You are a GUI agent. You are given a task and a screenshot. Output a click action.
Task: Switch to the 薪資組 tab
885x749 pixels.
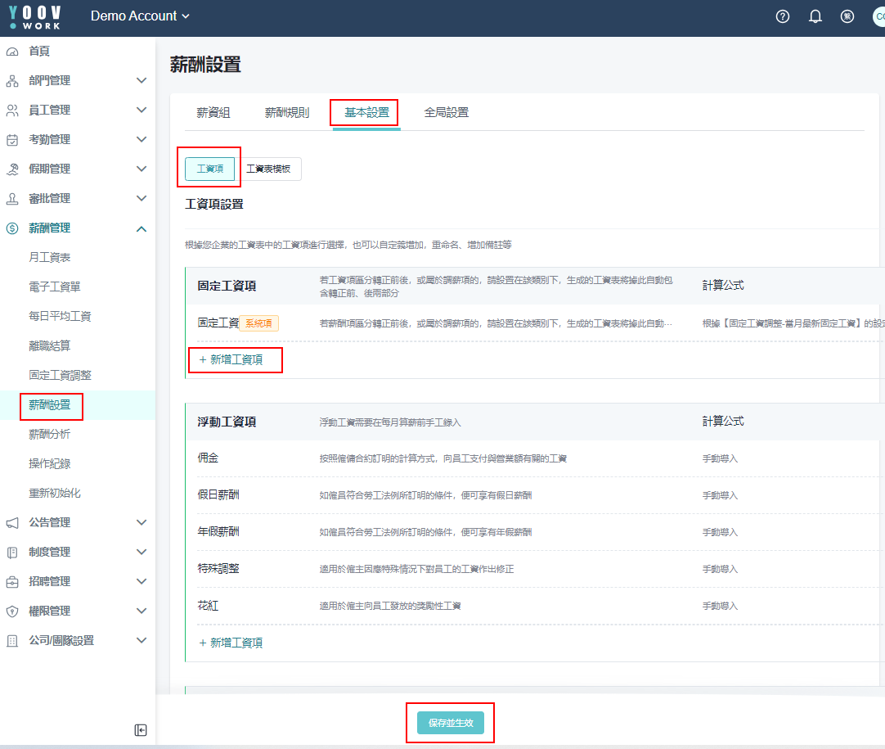click(x=213, y=113)
